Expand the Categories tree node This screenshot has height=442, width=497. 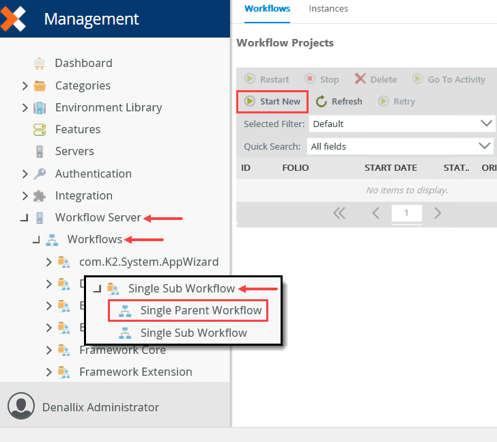(x=25, y=85)
